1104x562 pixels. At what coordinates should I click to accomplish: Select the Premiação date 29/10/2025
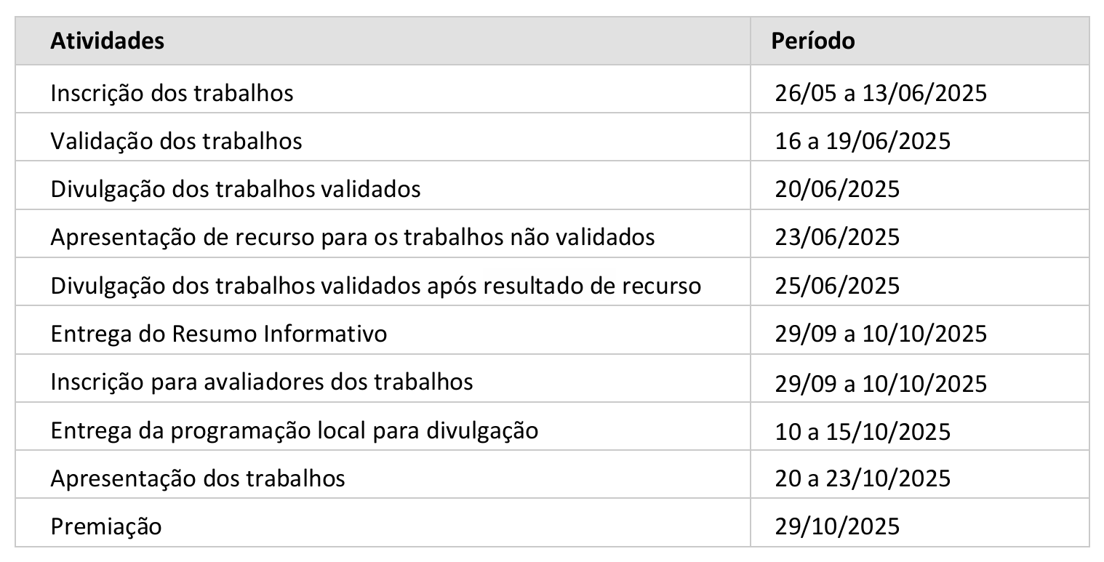tap(837, 526)
